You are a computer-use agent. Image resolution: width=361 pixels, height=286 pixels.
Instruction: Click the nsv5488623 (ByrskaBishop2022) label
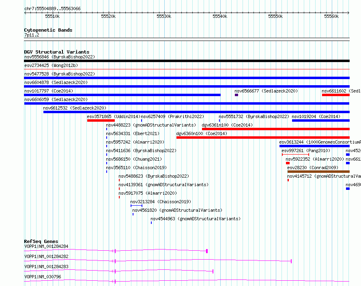(x=154, y=176)
